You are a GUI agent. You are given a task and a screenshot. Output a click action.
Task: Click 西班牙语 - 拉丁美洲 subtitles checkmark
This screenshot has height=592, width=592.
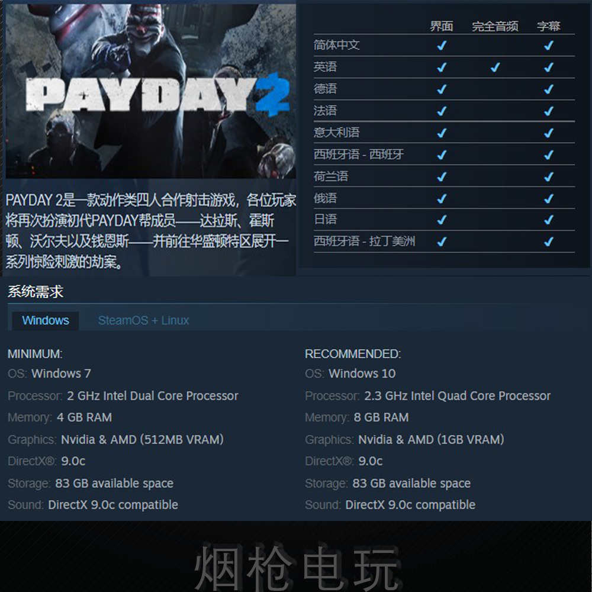point(548,242)
